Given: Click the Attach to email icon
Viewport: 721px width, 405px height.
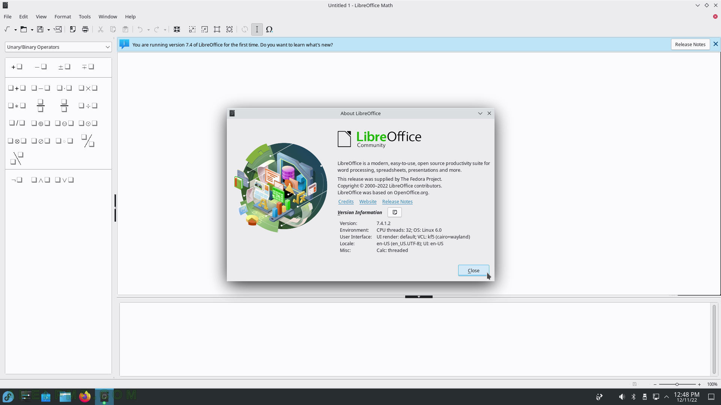Looking at the screenshot, I should pos(57,29).
